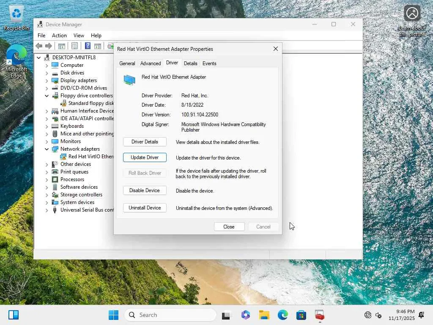Click the Red Hat, Inc. provider text
Viewport: 433px width, 325px height.
click(195, 96)
